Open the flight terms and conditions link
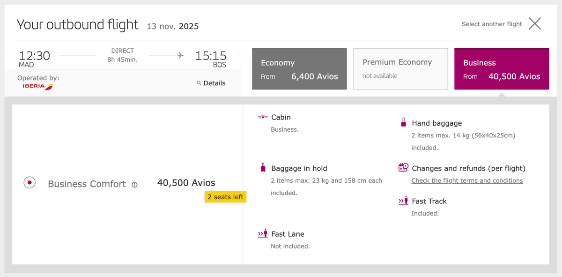 (x=467, y=180)
